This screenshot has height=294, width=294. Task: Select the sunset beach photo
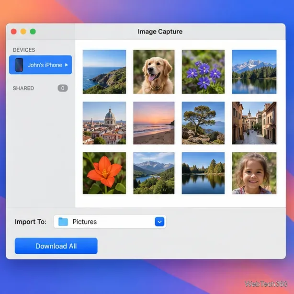coord(154,123)
